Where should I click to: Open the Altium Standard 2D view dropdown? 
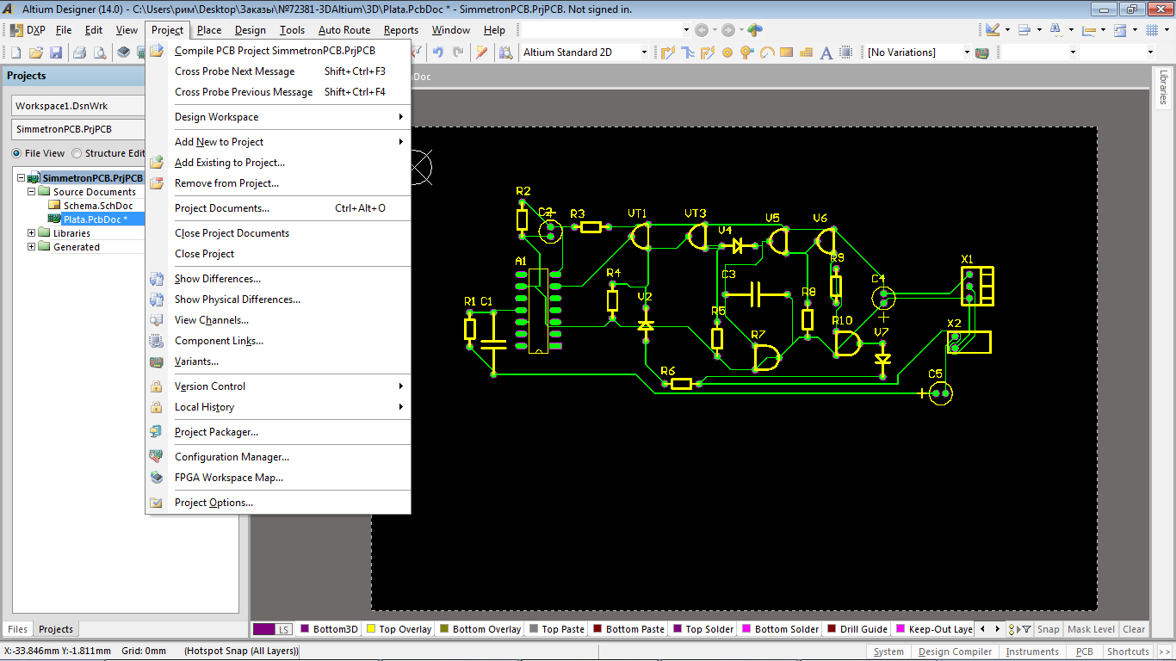point(643,53)
